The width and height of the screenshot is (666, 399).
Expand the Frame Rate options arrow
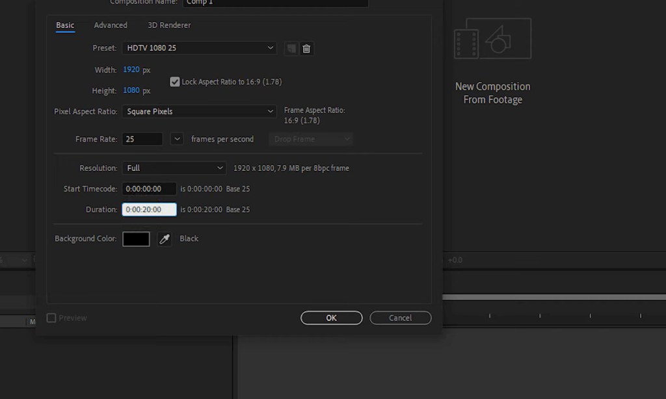176,138
